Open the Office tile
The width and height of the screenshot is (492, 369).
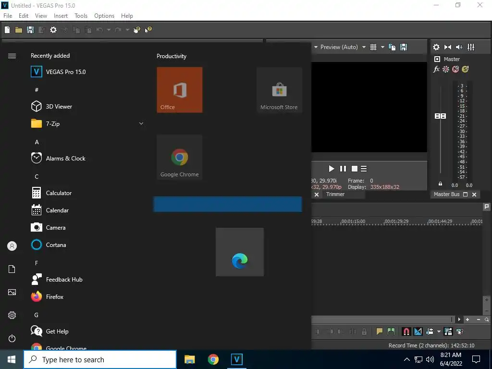click(x=180, y=90)
